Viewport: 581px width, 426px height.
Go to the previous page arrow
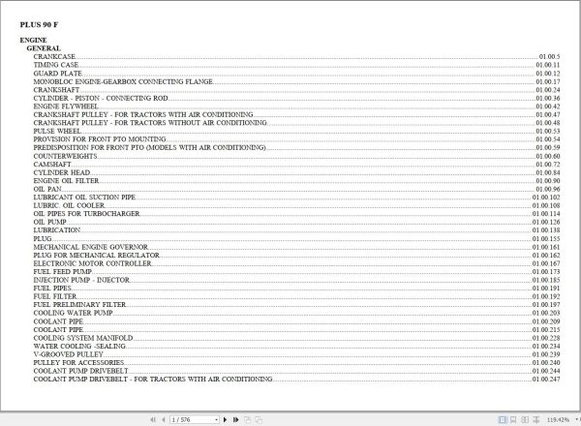coord(164,419)
